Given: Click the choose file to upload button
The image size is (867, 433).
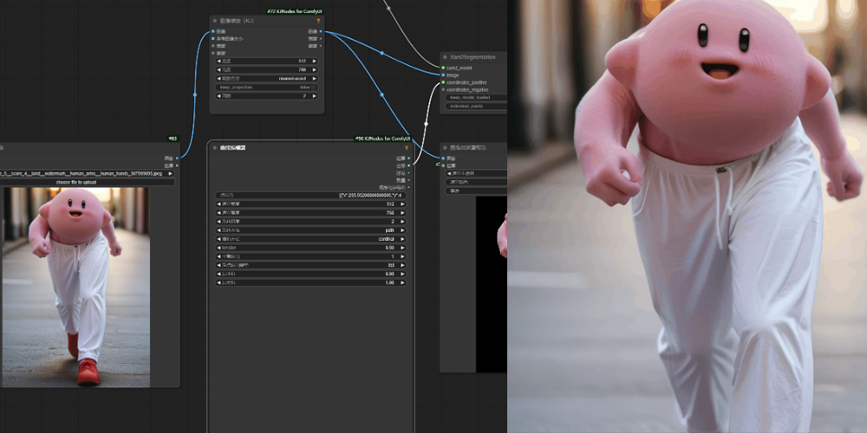Looking at the screenshot, I should [x=88, y=182].
